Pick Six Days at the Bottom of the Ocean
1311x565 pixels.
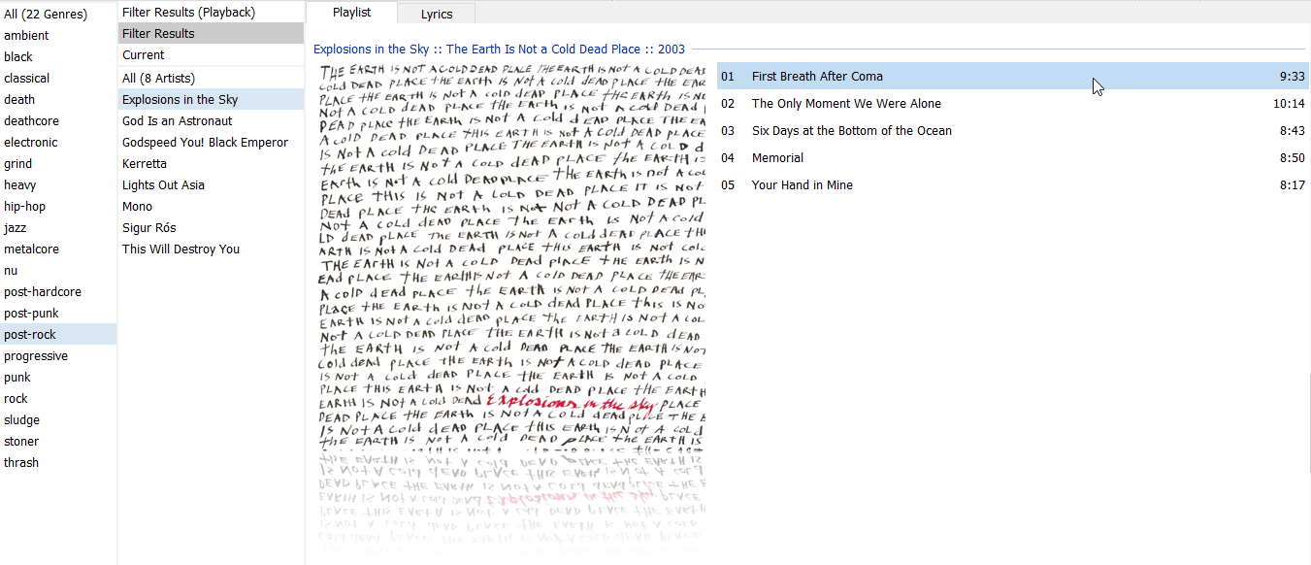click(x=851, y=131)
